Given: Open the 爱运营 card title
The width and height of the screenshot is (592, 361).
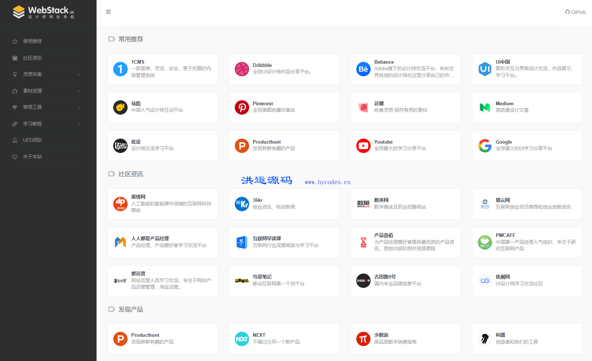Looking at the screenshot, I should click(x=139, y=274).
